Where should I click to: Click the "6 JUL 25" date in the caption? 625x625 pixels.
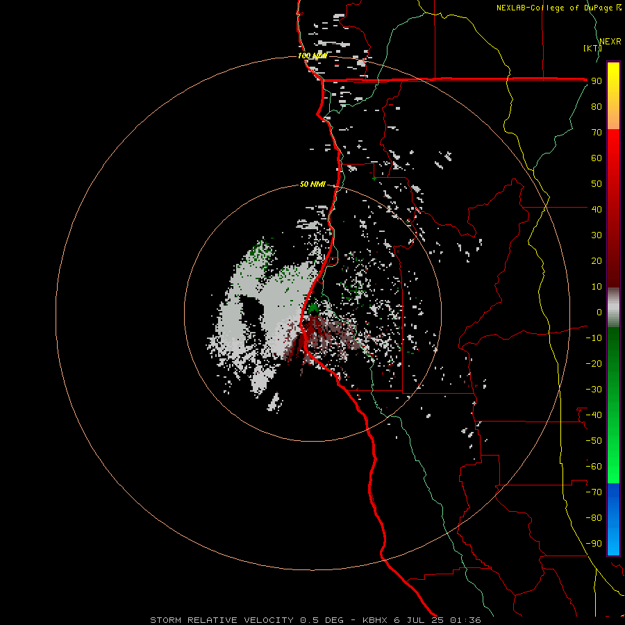(x=419, y=620)
